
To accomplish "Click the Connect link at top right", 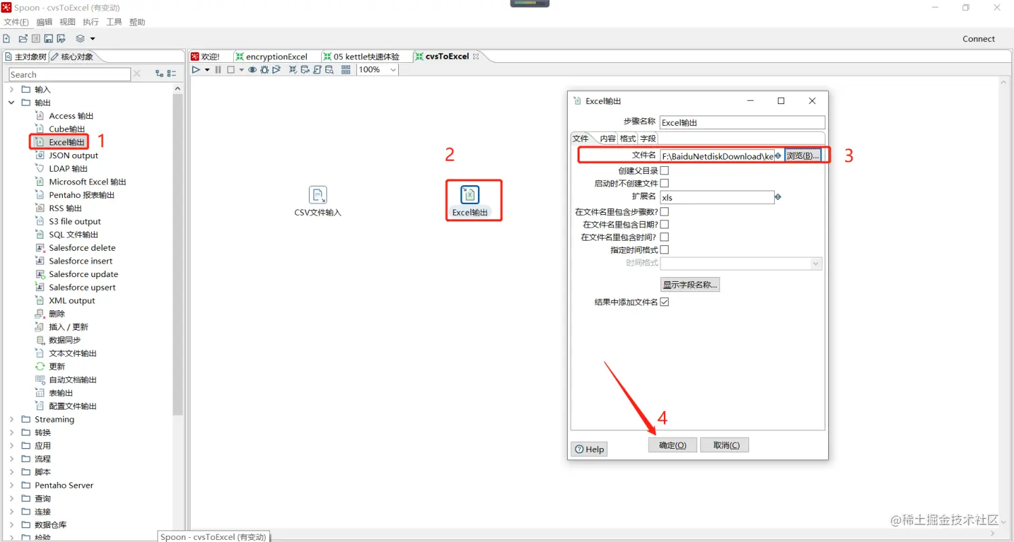I will (x=979, y=39).
